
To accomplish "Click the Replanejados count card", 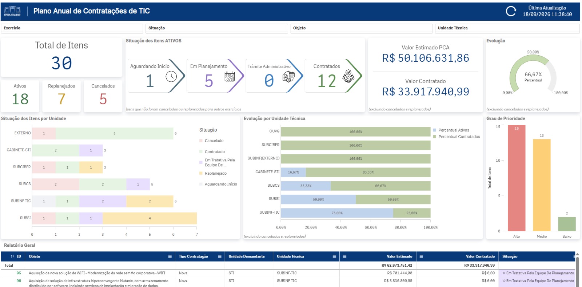I will pyautogui.click(x=61, y=96).
